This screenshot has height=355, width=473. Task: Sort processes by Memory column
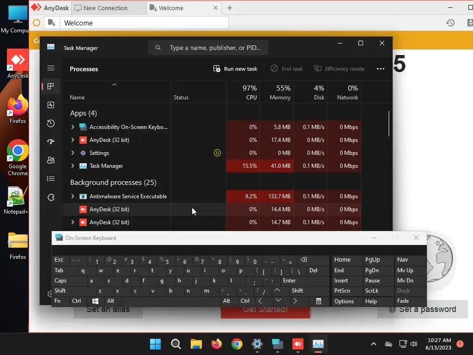277,92
